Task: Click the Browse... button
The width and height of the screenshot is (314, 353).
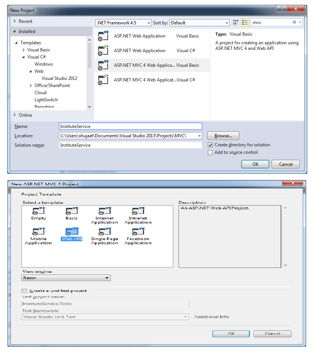Action: pyautogui.click(x=223, y=136)
